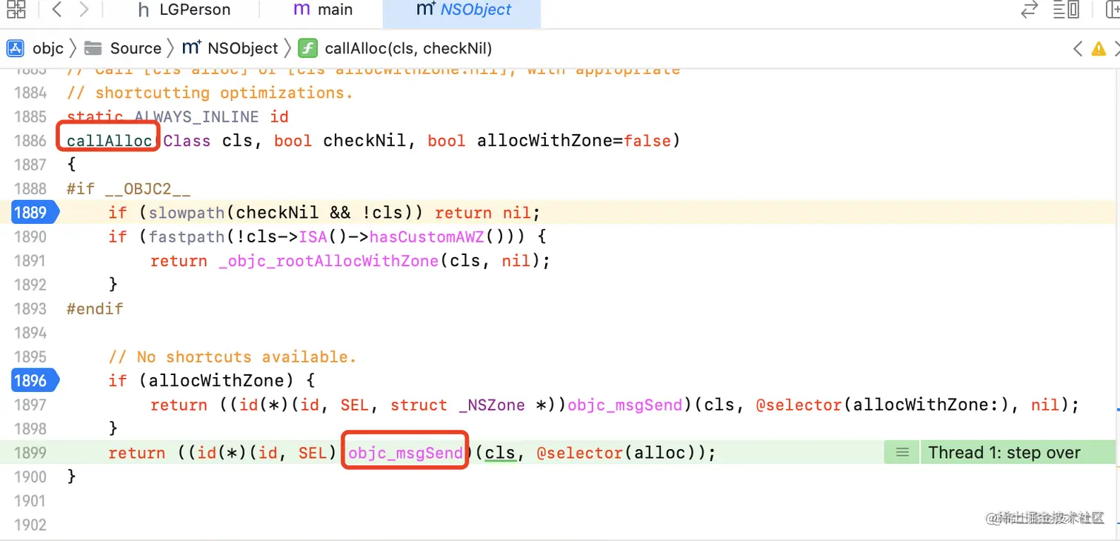Click '// No shortcuts available.' comment

(233, 357)
